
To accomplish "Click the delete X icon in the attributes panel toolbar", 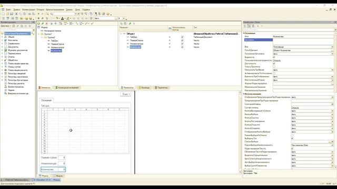I will tap(134, 24).
